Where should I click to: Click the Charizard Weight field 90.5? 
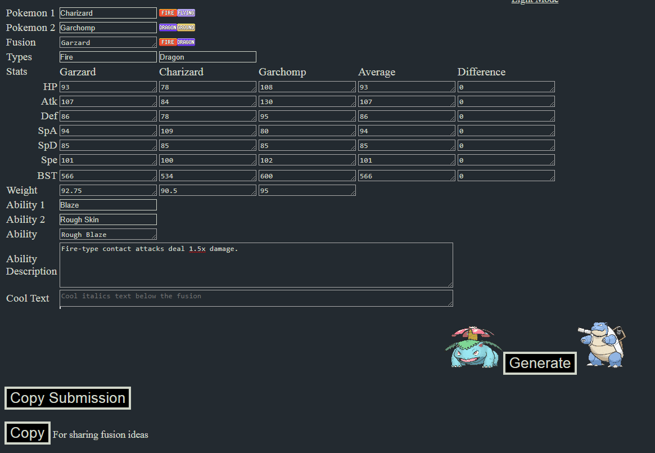(x=207, y=190)
